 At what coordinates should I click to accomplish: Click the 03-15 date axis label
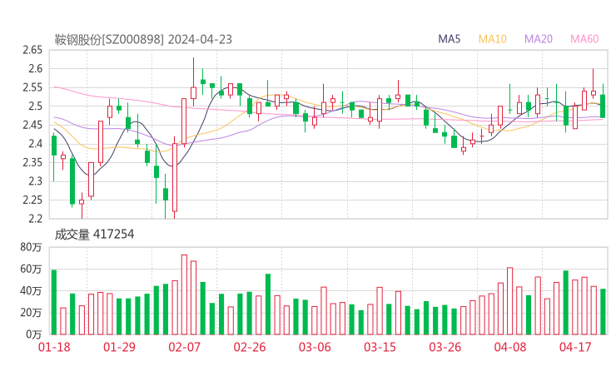click(x=380, y=347)
